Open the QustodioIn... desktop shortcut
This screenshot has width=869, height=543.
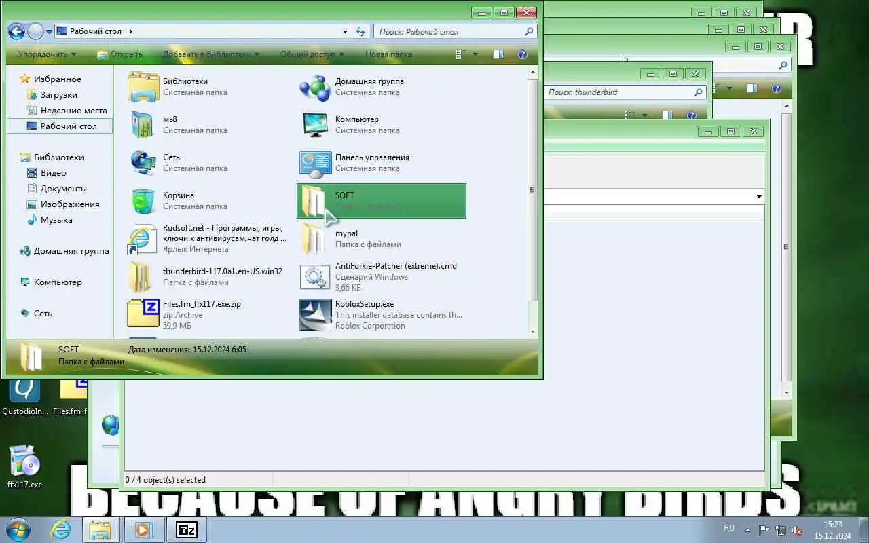pos(25,397)
